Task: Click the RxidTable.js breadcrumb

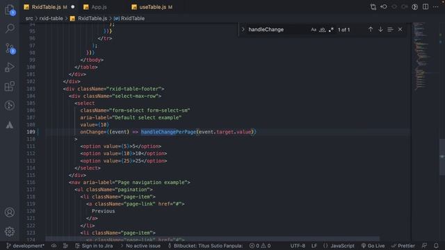Action: [92, 19]
